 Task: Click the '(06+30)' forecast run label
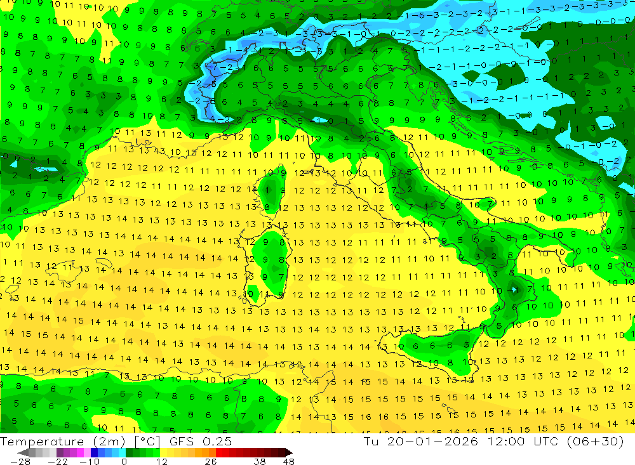pos(594,441)
